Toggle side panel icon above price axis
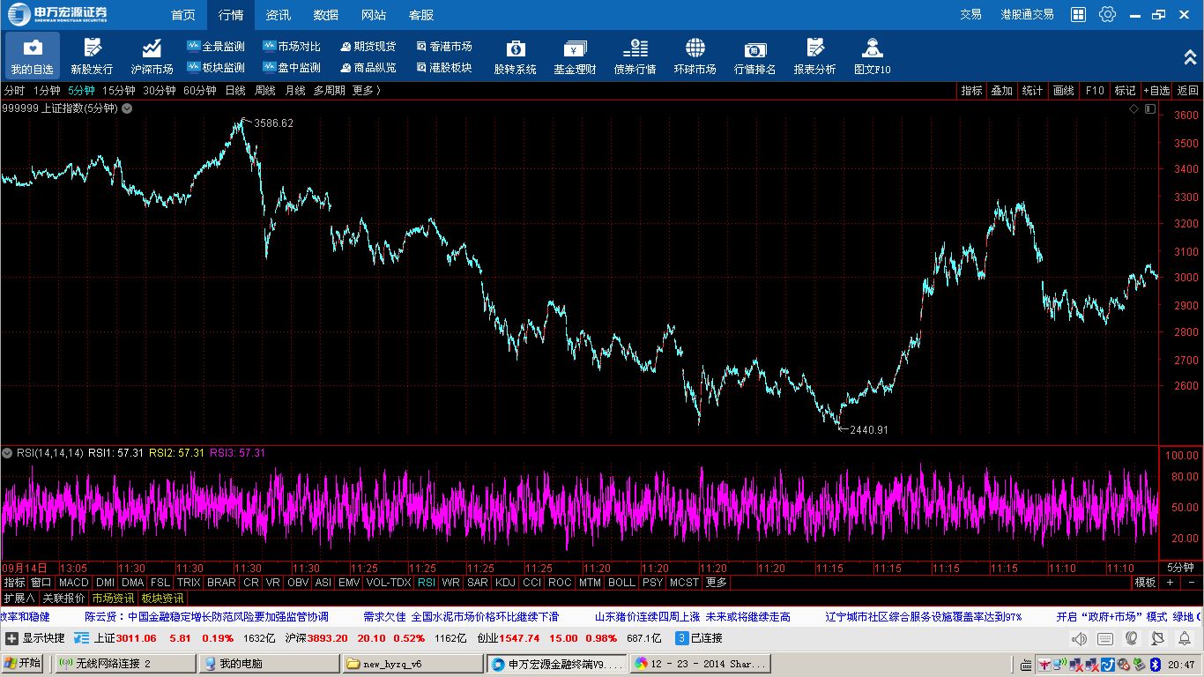 pyautogui.click(x=1149, y=108)
